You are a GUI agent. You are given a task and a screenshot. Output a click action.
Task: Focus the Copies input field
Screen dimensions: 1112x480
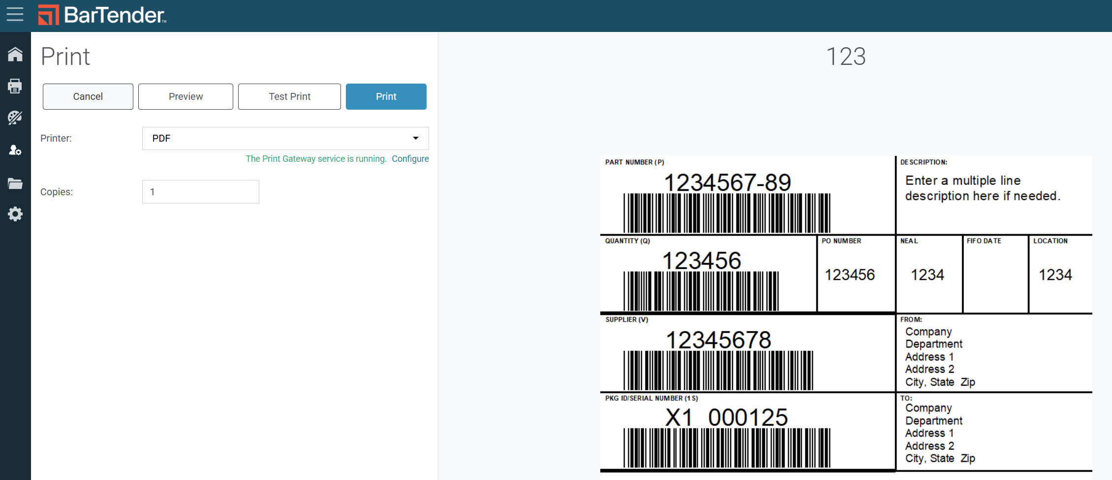coord(200,192)
